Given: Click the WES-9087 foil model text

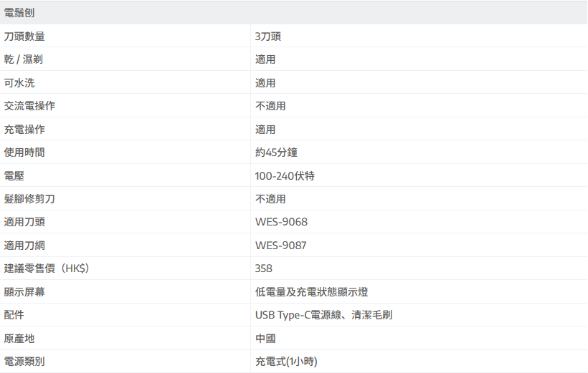Looking at the screenshot, I should pos(280,246).
